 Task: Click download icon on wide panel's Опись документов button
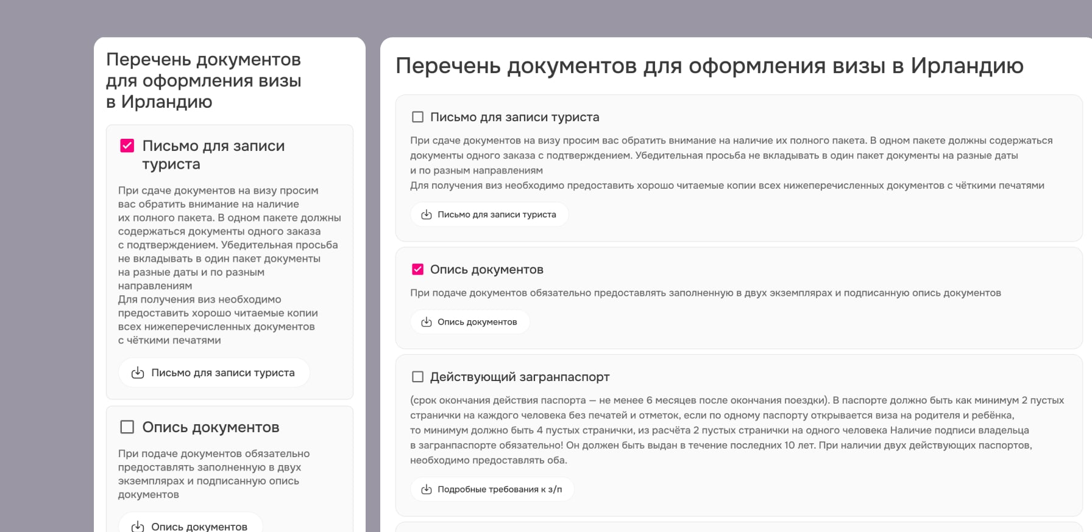[427, 322]
